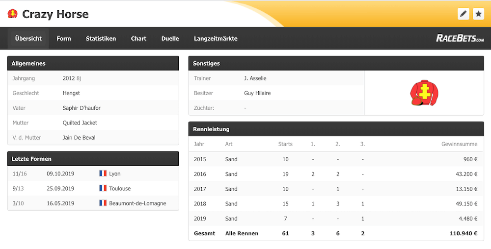
Task: Click the 110.940 € total winnings
Action: [x=464, y=233]
